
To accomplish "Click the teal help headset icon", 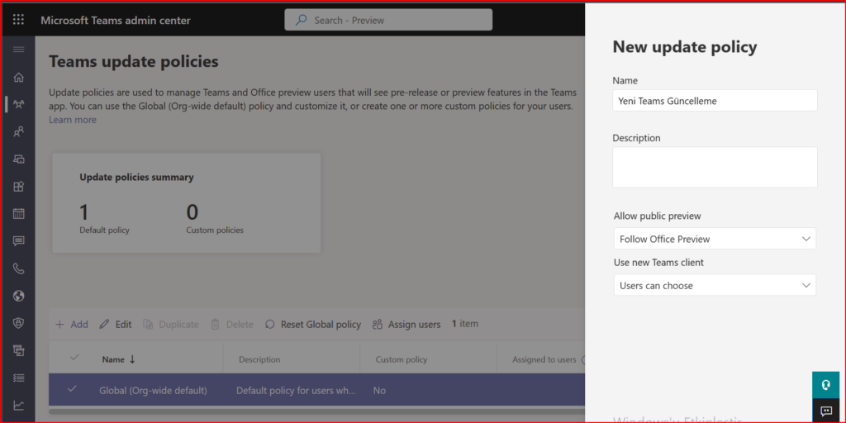I will [x=825, y=385].
